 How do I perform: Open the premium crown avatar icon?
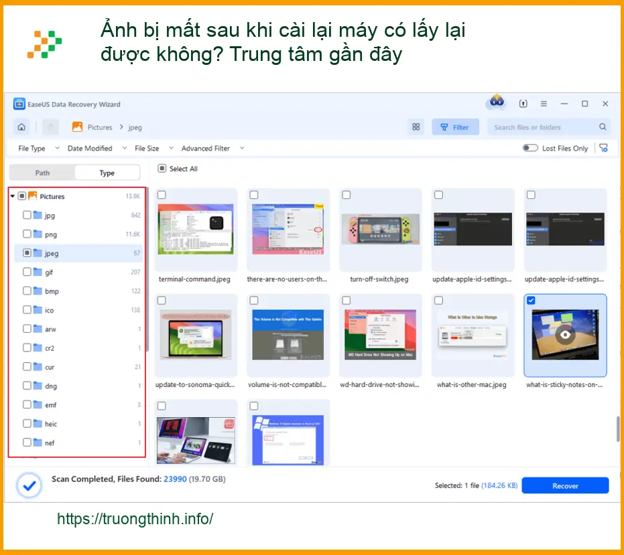pos(497,102)
